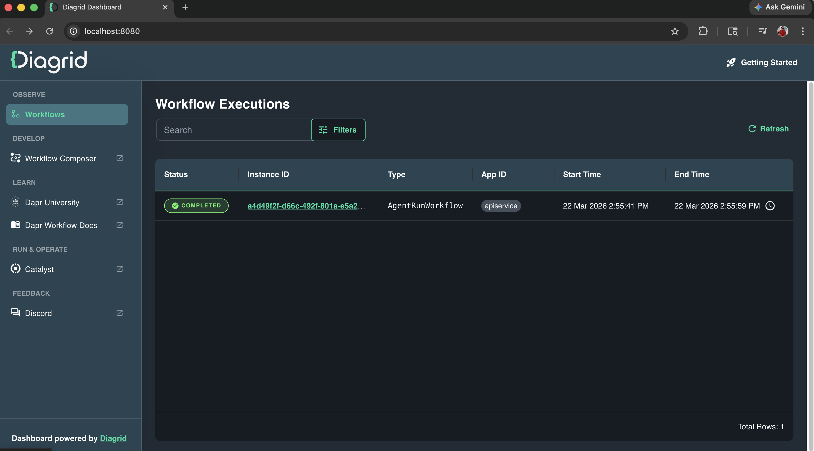
Task: Open the browser extensions puzzle icon
Action: [x=703, y=31]
